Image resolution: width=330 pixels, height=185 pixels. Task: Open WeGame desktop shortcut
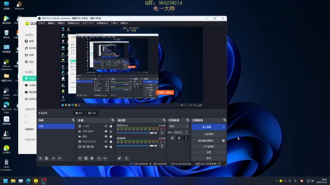[19, 6]
